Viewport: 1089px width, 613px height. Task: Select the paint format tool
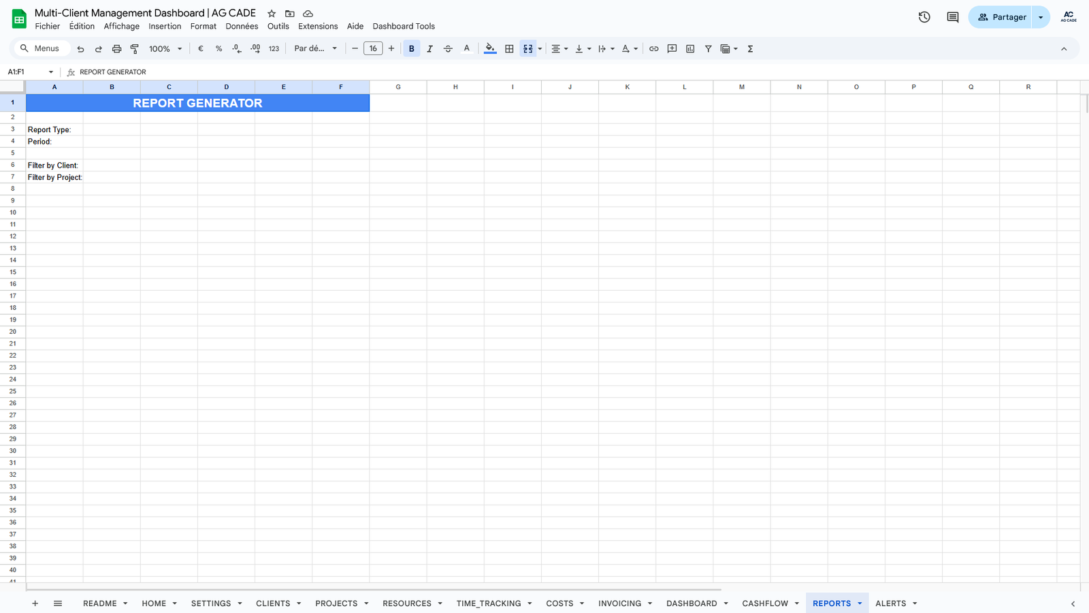coord(135,49)
